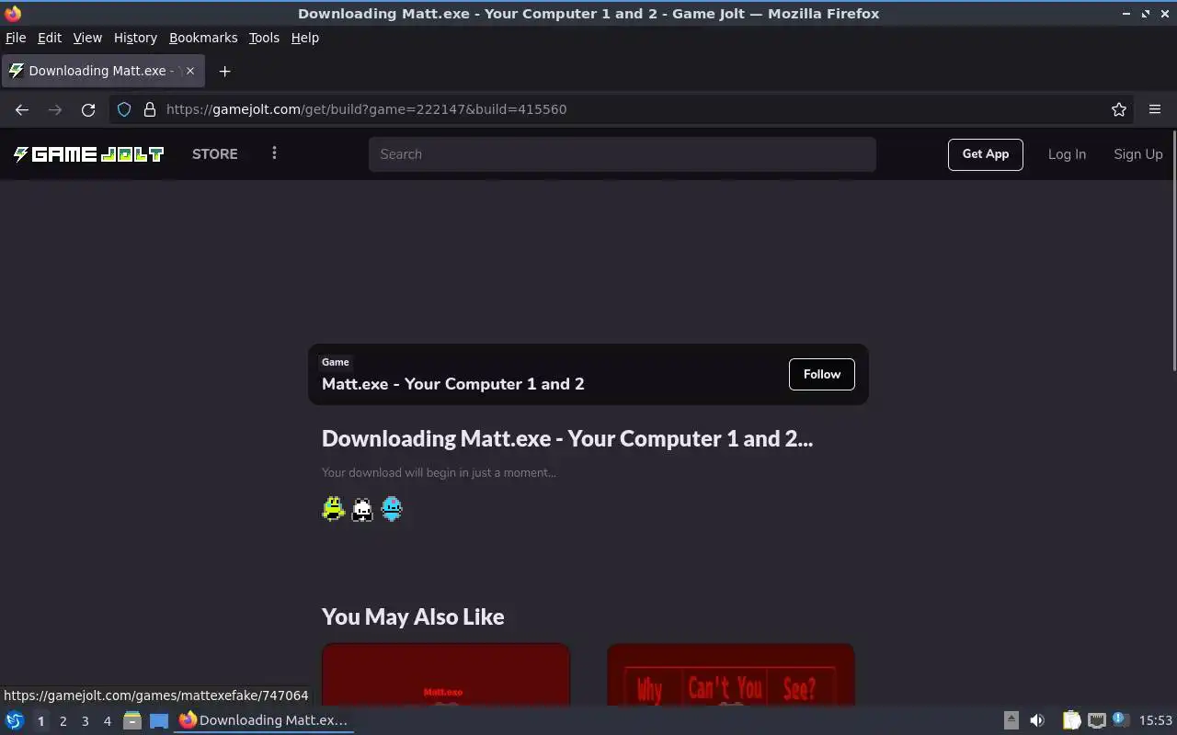Image resolution: width=1177 pixels, height=735 pixels.
Task: Click the Get App button
Action: tap(986, 154)
